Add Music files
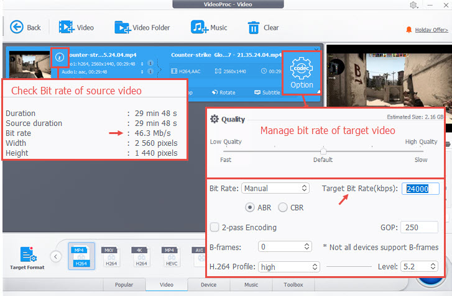The width and height of the screenshot is (452, 296). pyautogui.click(x=209, y=28)
